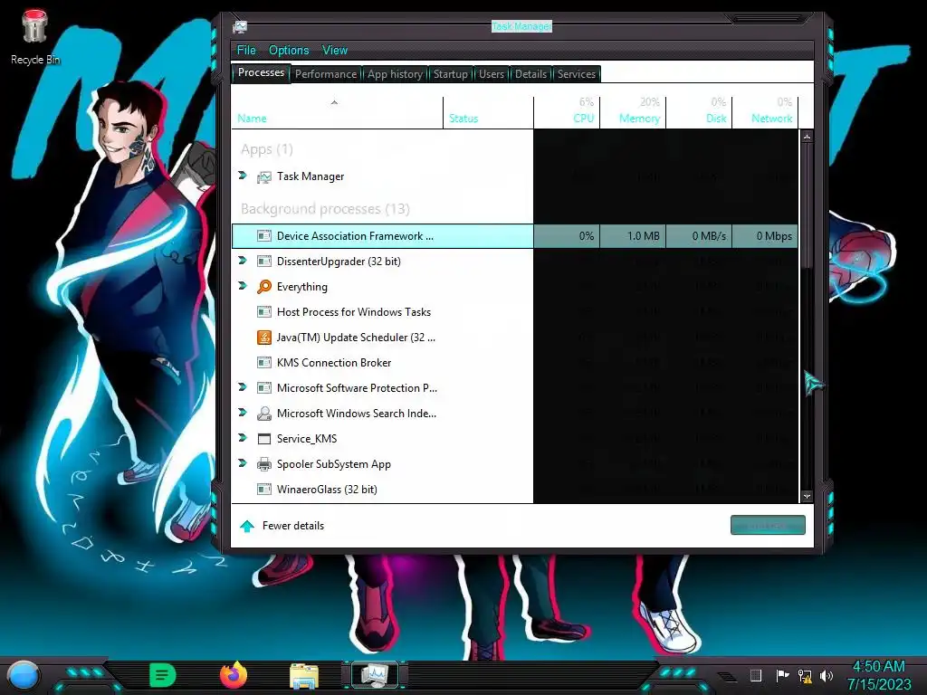Viewport: 927px width, 695px height.
Task: Click the Task Manager row icon
Action: click(x=263, y=176)
